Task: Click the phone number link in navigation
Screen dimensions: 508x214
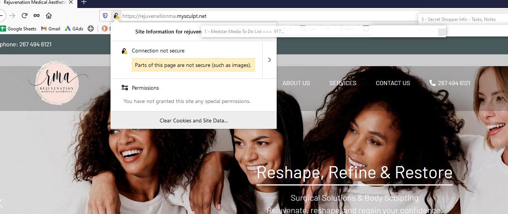Action: pyautogui.click(x=450, y=83)
